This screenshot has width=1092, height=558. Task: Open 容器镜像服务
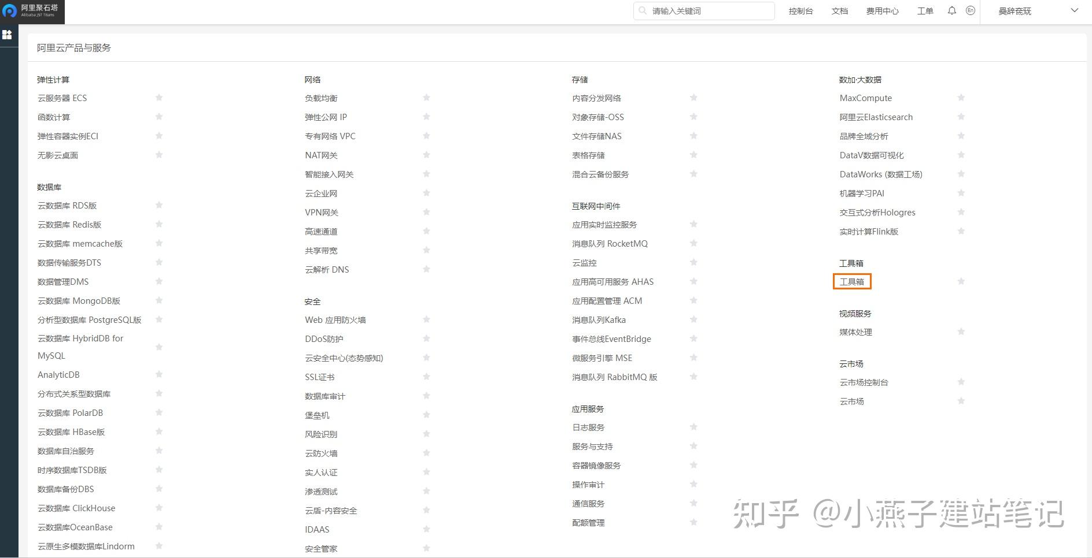point(596,466)
